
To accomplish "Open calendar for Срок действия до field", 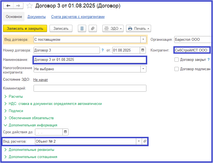I will (65, 132).
